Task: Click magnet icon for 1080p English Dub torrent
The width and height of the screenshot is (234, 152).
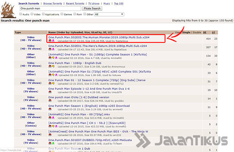Action: click(50, 66)
